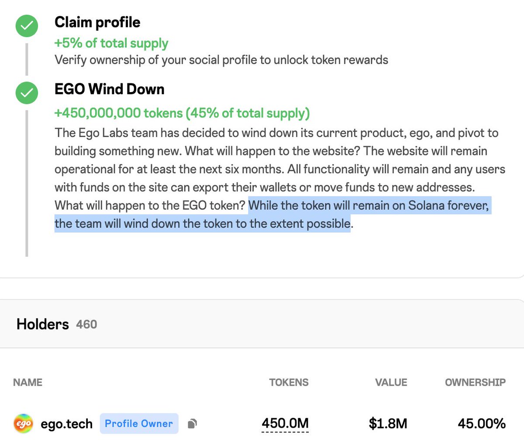Sort holders by the TOKENS column
The image size is (524, 446).
click(289, 382)
